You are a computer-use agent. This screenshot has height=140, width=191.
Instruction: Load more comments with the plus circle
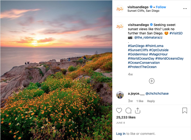click(x=152, y=81)
